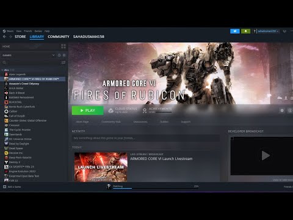Click the plus icon beside Add a Game
Viewport: 293px width, 220px height.
[4, 186]
